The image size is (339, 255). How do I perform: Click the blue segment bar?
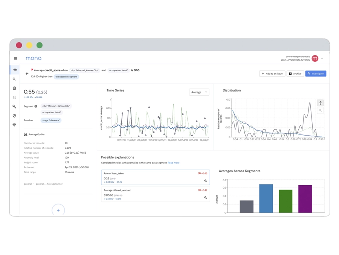pyautogui.click(x=266, y=199)
